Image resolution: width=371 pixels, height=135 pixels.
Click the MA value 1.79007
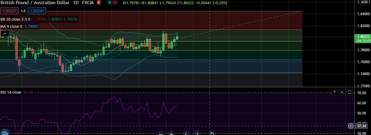pos(31,27)
